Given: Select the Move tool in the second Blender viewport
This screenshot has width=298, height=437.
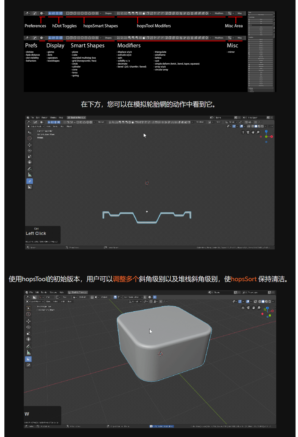Looking at the screenshot, I should 28,321.
